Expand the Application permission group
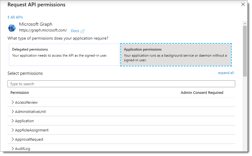The height and width of the screenshot is (156, 252). [13, 121]
